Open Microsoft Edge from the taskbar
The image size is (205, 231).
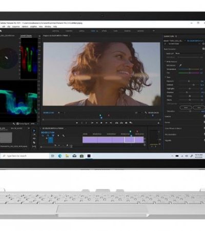(x=60, y=156)
